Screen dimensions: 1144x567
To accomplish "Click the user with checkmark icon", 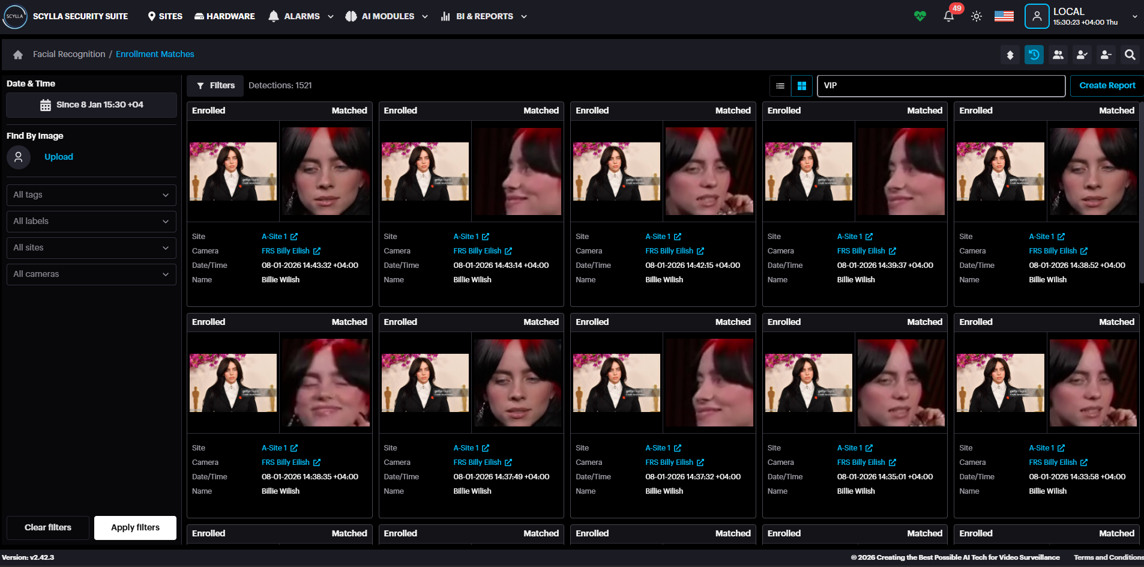I will tap(1082, 55).
